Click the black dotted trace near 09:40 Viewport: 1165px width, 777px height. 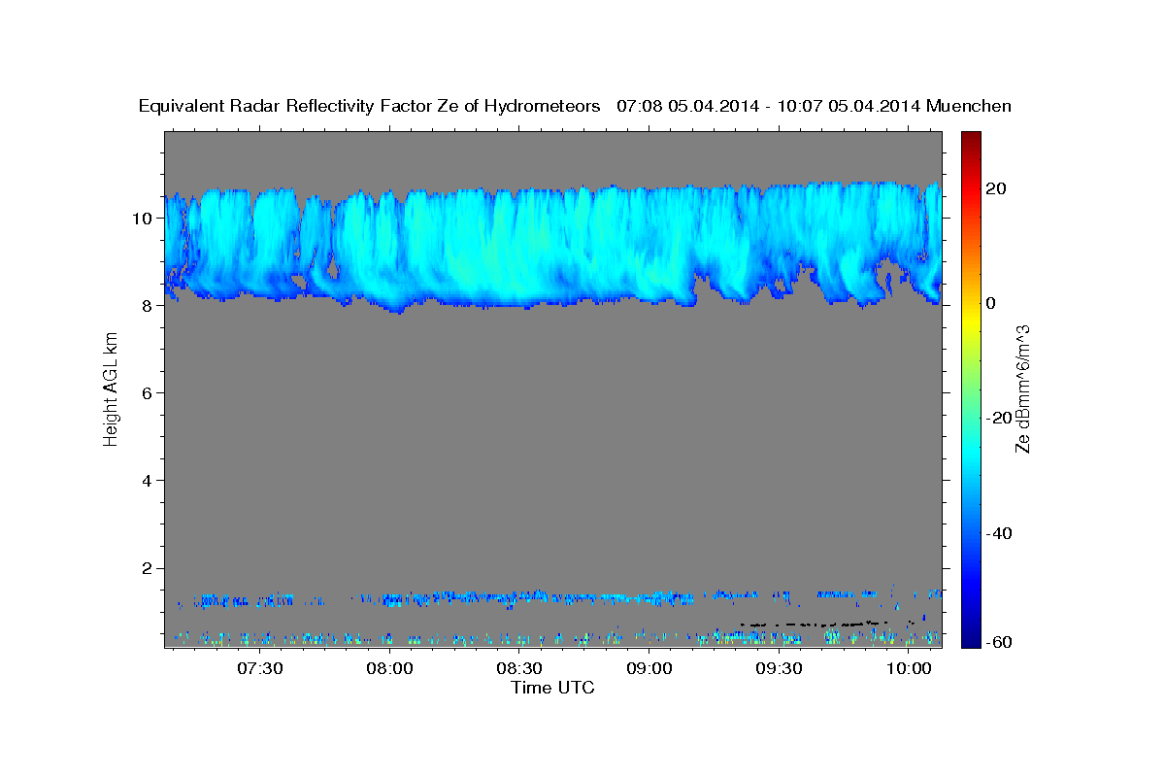coord(815,623)
